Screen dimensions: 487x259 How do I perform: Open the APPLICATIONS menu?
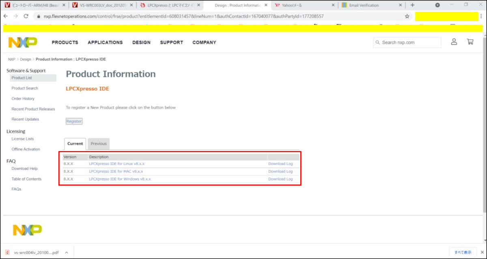click(x=105, y=42)
